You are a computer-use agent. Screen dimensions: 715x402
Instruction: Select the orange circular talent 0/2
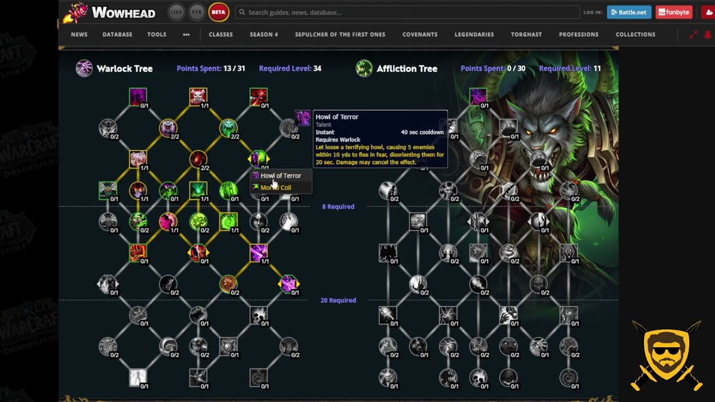click(x=228, y=284)
